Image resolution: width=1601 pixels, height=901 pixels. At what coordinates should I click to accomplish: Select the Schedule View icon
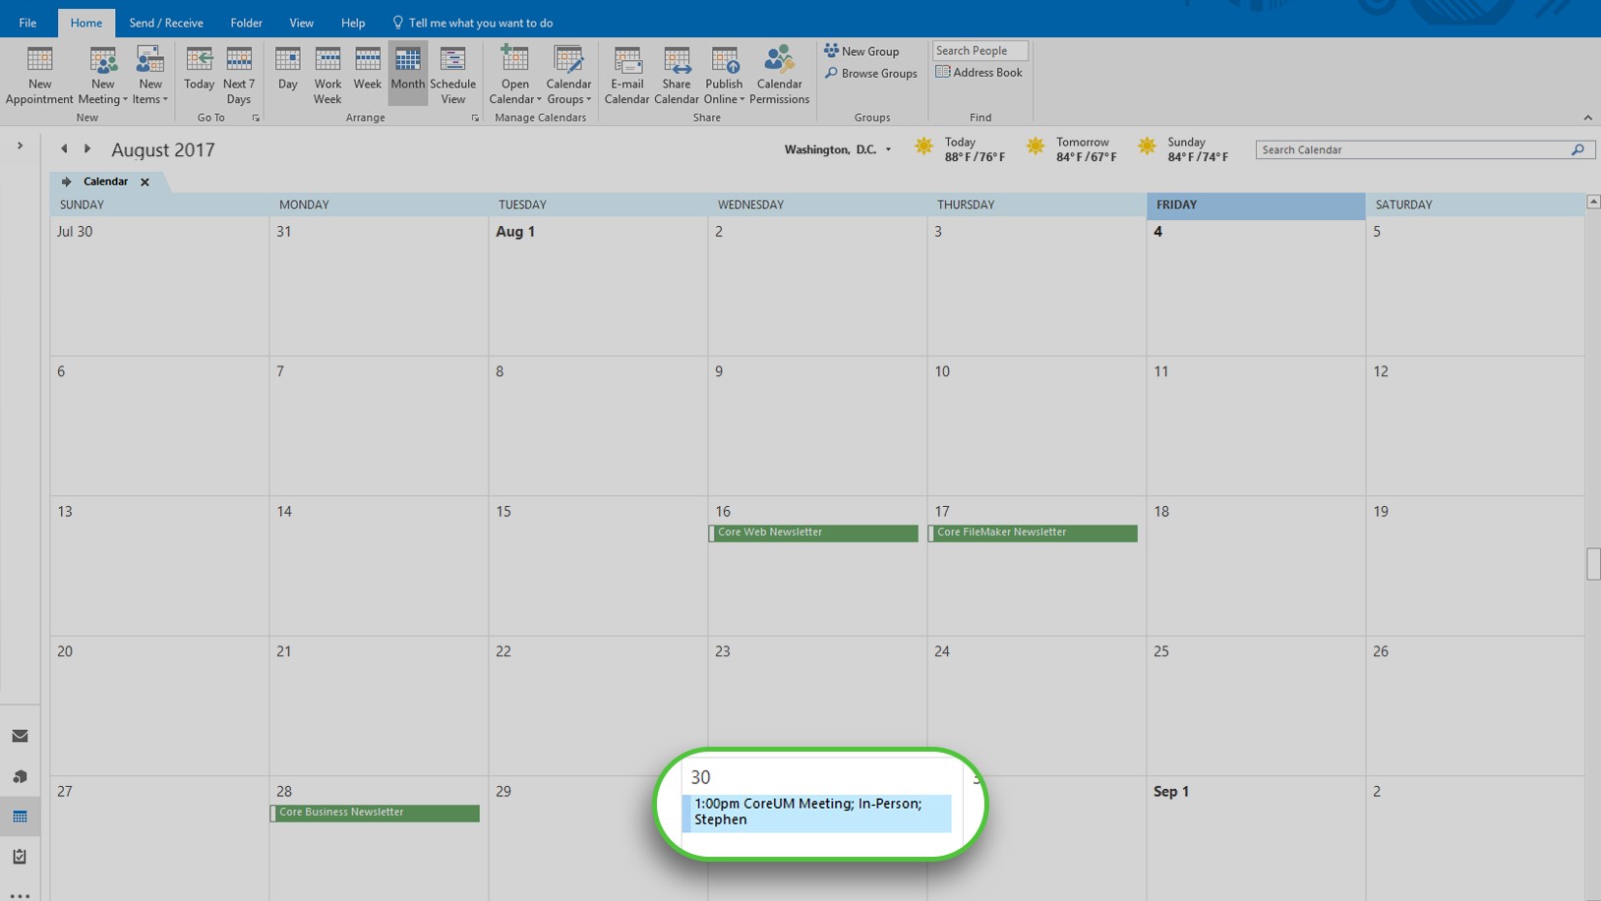tap(452, 74)
